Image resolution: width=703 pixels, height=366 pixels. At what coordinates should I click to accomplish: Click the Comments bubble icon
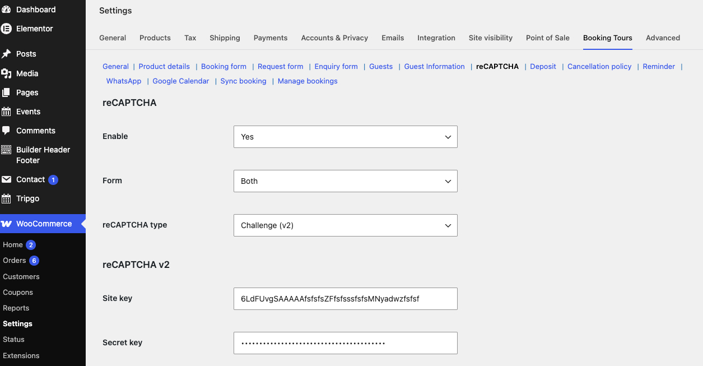[6, 131]
